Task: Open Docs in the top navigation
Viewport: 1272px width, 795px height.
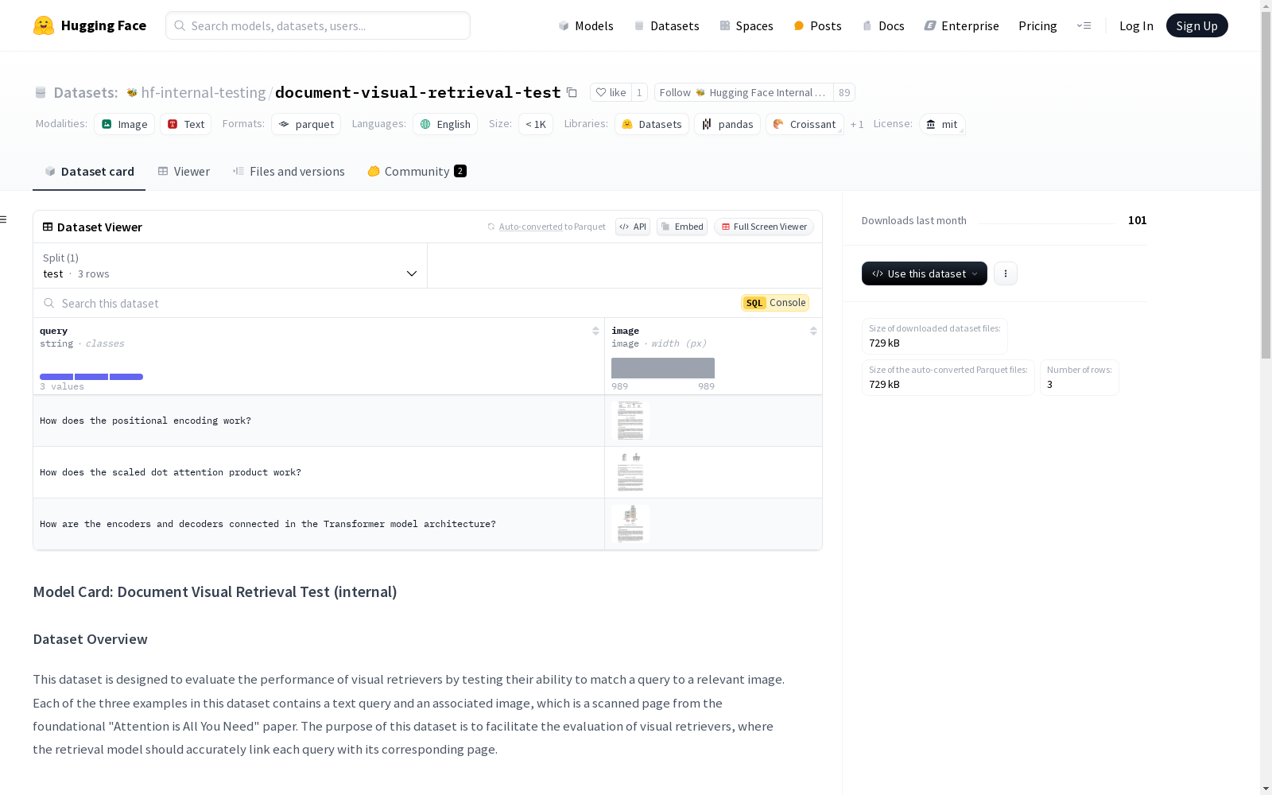Action: pos(883,25)
